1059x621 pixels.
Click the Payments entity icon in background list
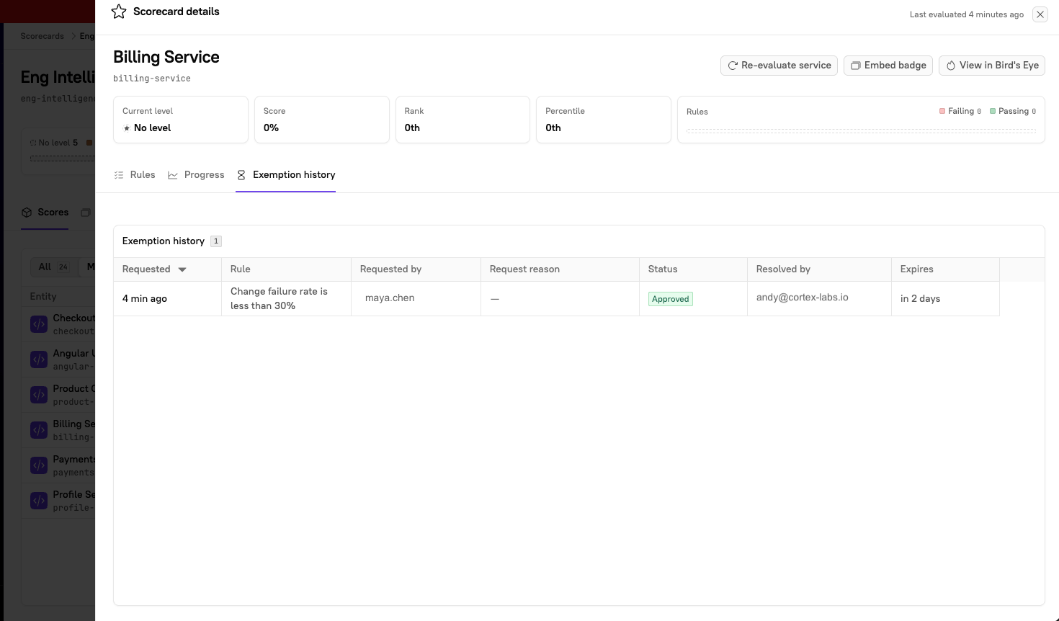pyautogui.click(x=39, y=465)
